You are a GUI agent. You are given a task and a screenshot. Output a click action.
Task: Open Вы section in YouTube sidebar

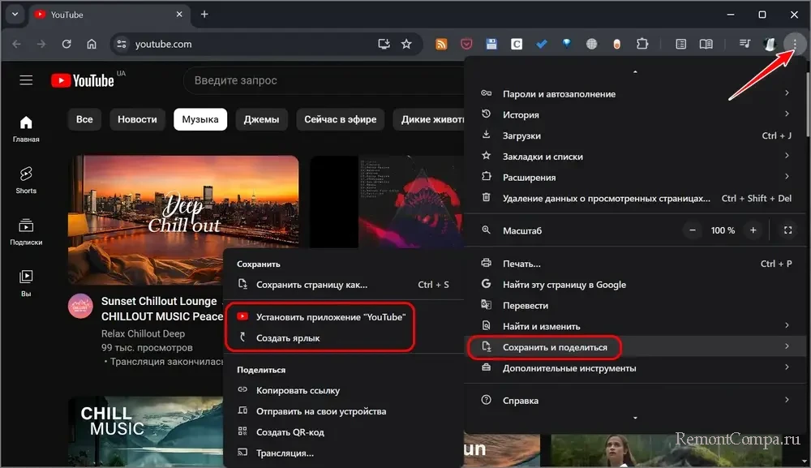26,282
